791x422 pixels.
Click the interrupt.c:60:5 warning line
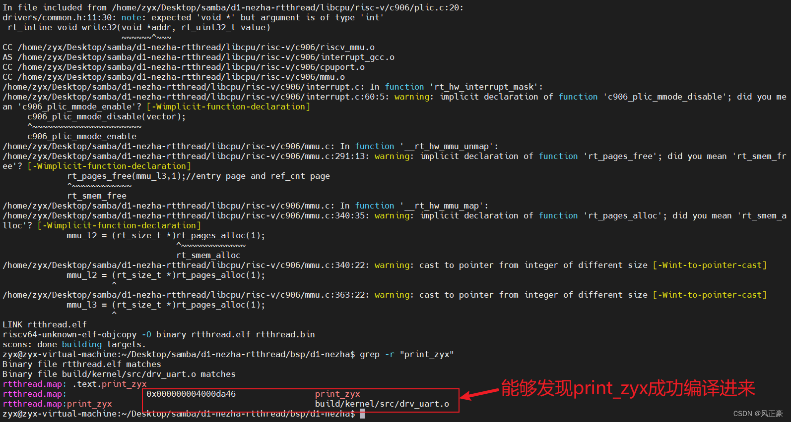tap(395, 102)
